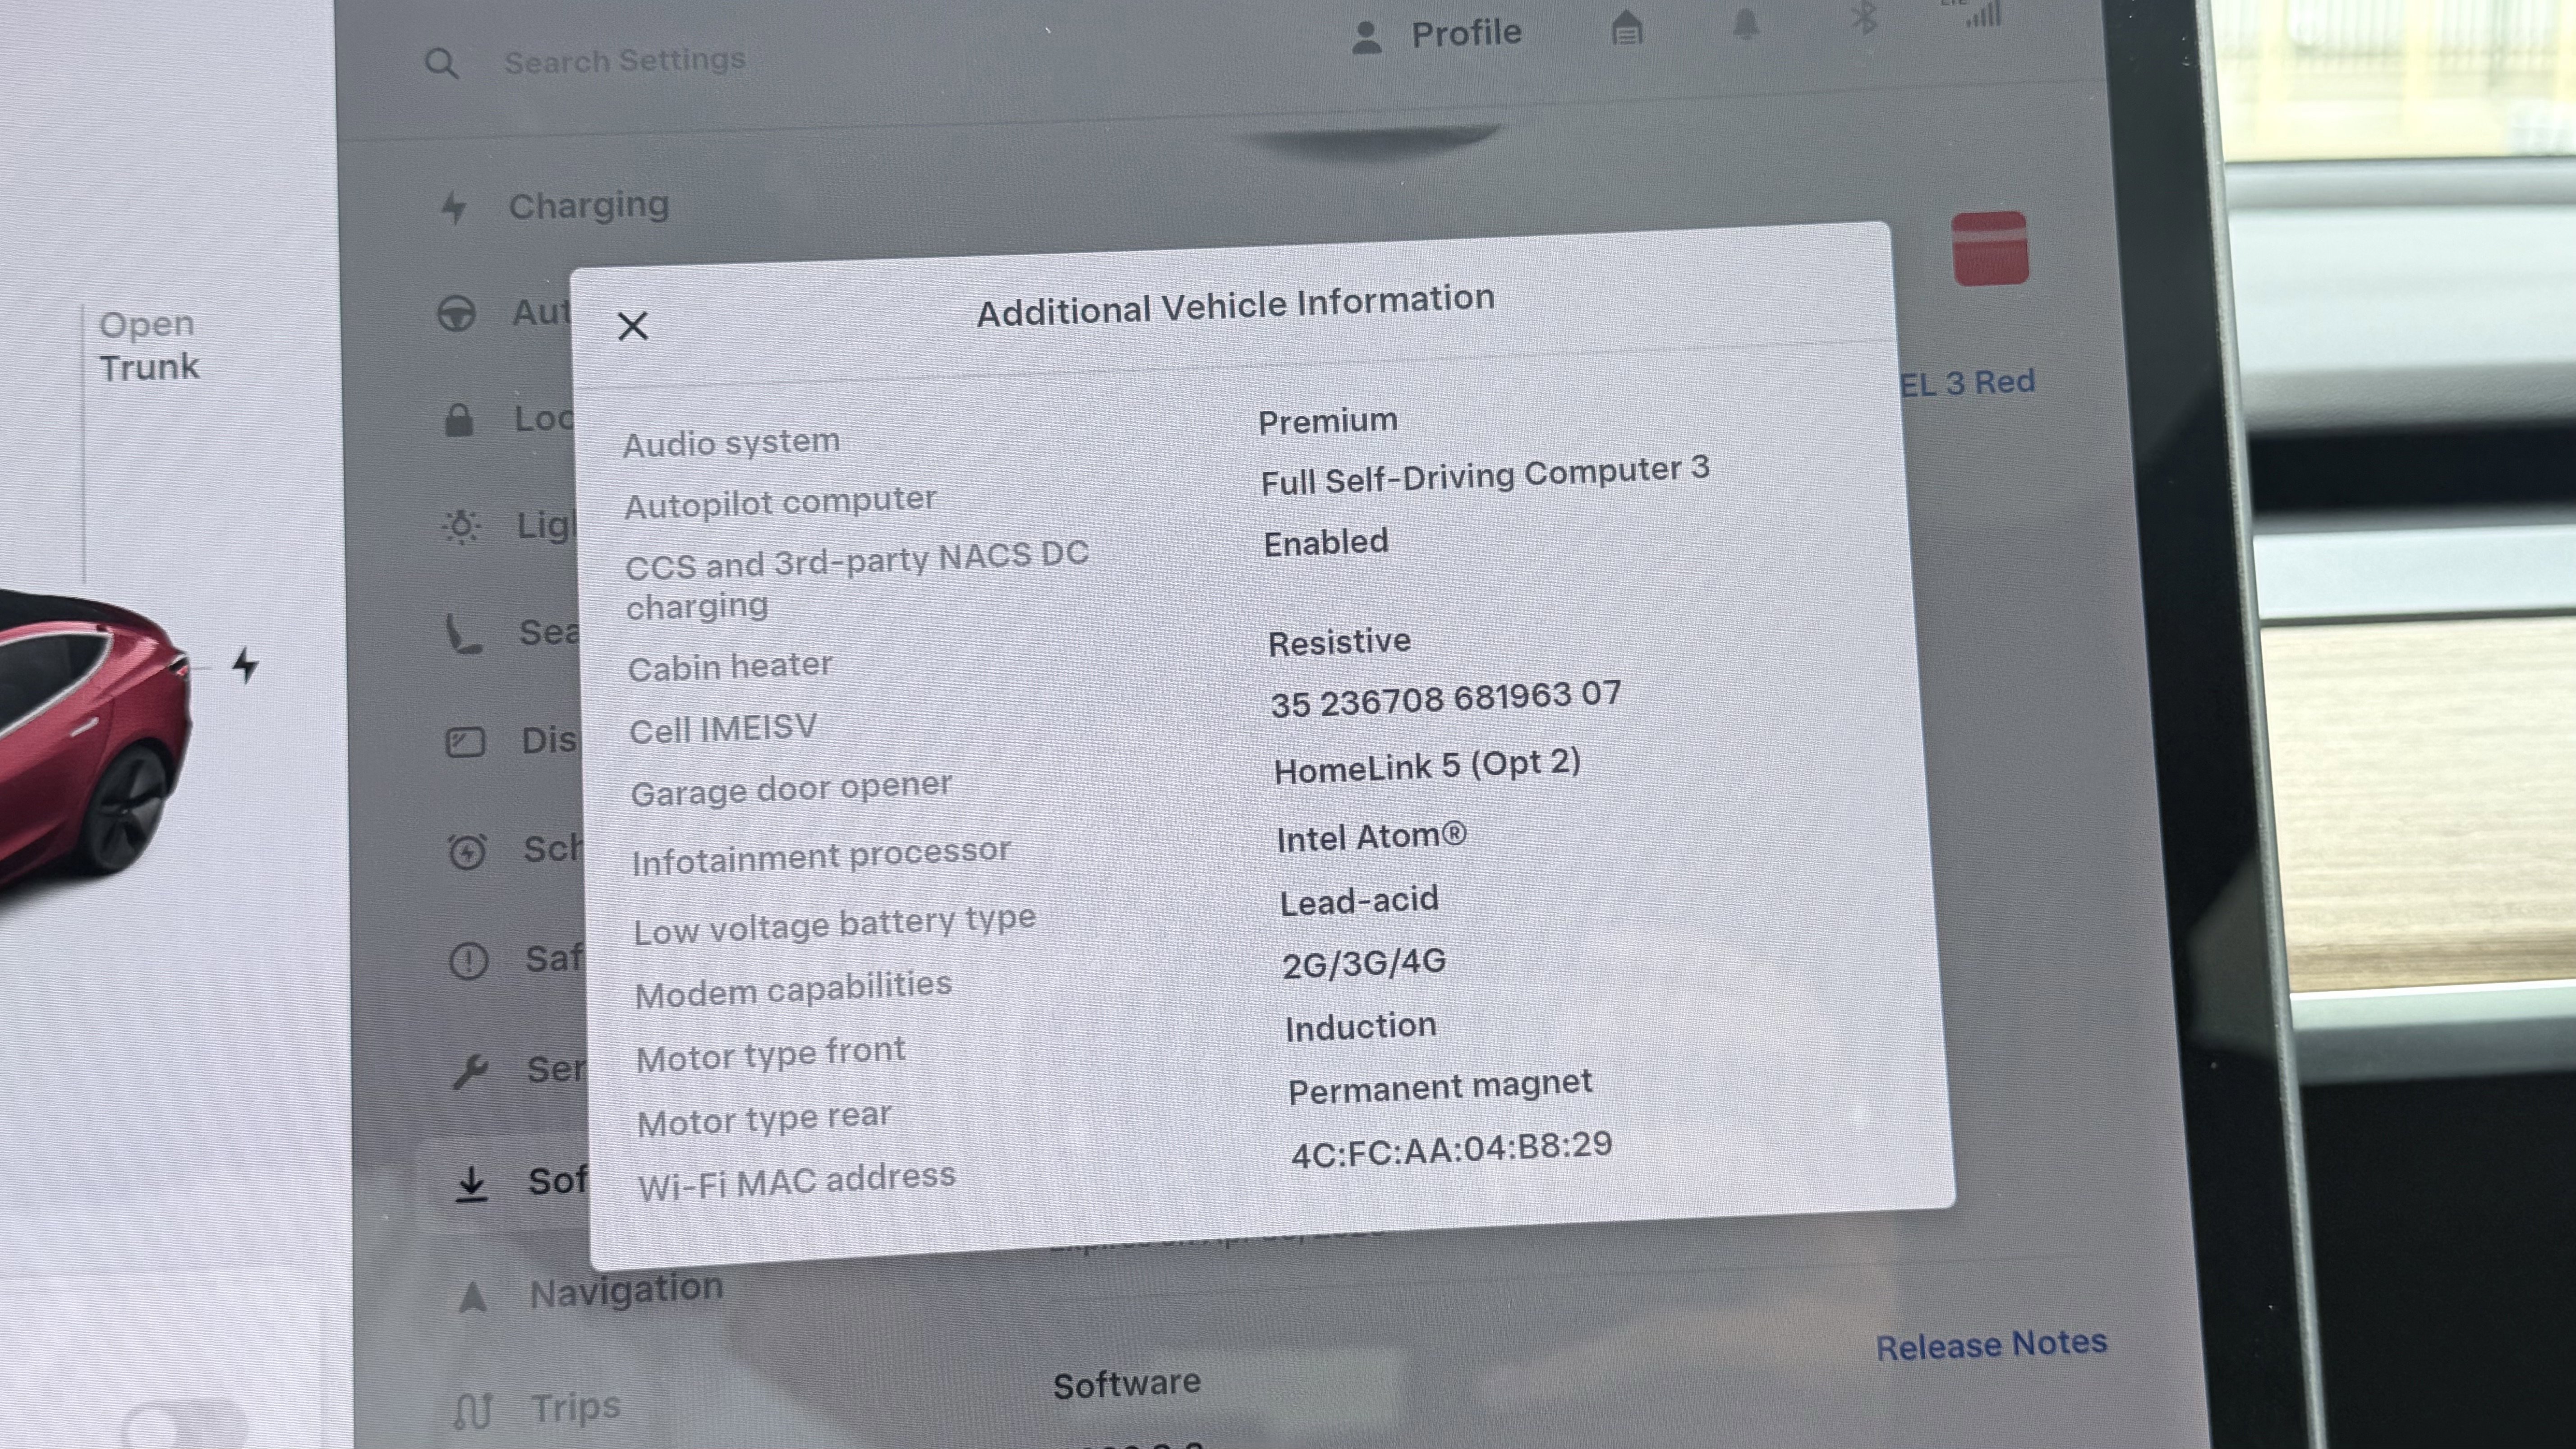
Task: Open Scheduled charging clock icon
Action: 468,851
